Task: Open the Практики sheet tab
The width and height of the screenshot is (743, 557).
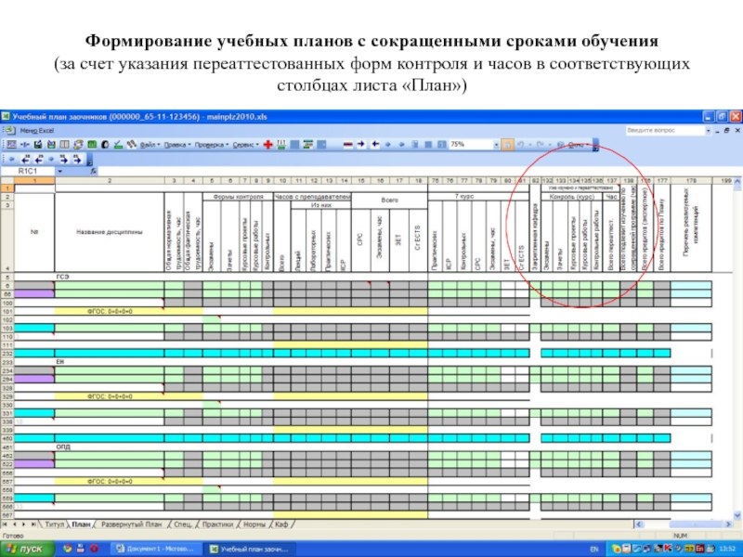Action: tap(219, 525)
